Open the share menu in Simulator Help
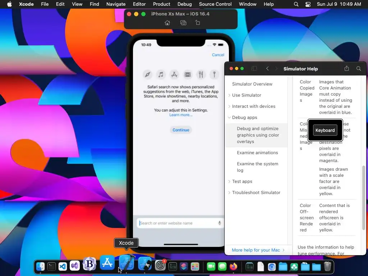 pyautogui.click(x=347, y=68)
